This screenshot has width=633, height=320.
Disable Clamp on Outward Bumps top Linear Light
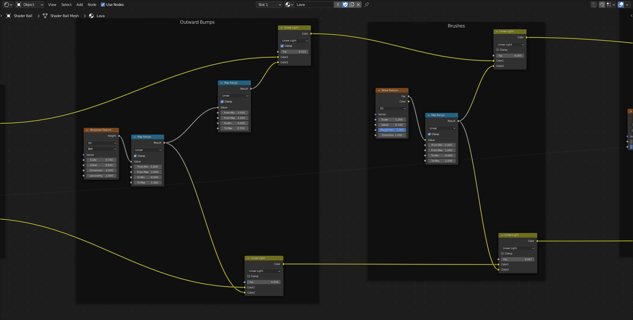(x=282, y=46)
